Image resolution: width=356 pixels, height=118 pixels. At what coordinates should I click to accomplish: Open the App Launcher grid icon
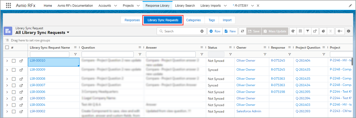pyautogui.click(x=8, y=5)
